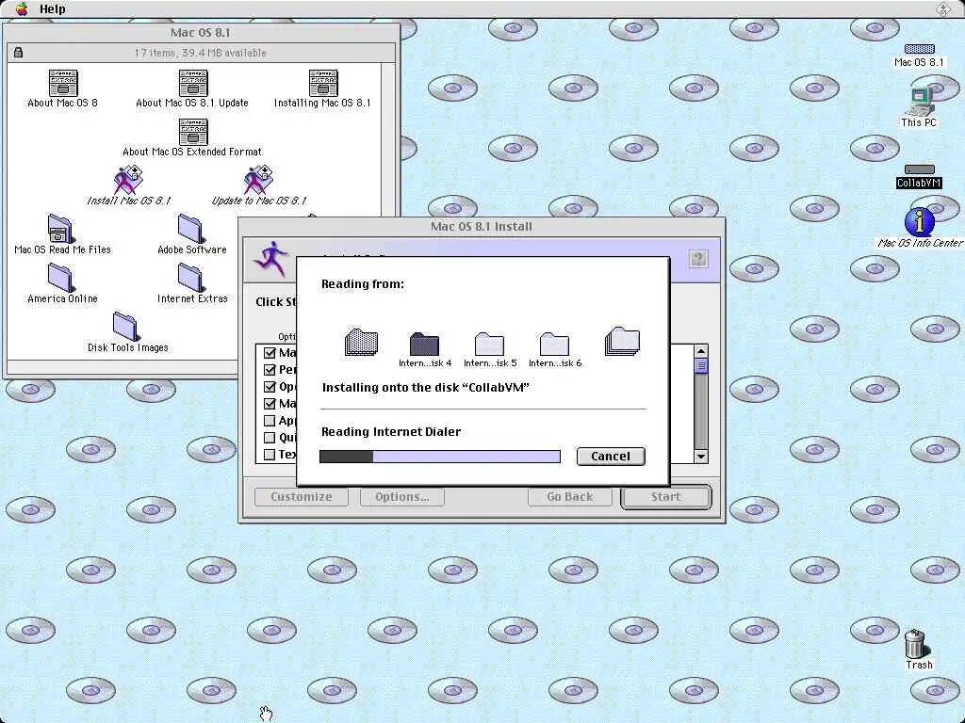965x723 pixels.
Task: Cancel the installation in progress
Action: click(611, 457)
